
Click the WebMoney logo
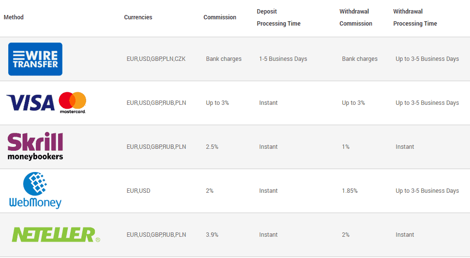click(x=35, y=190)
